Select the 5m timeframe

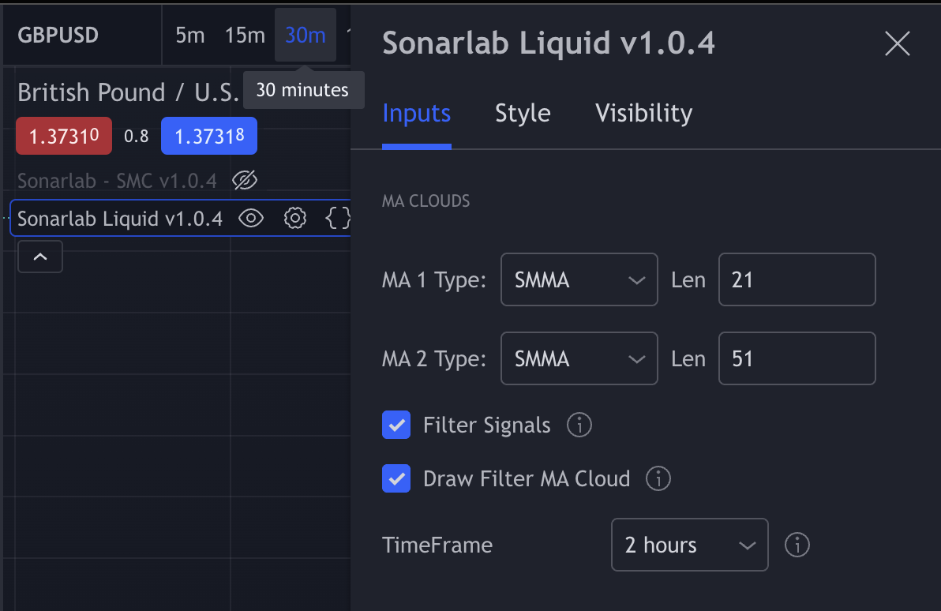tap(190, 36)
